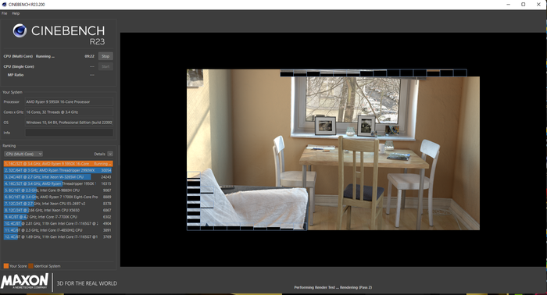
Task: Click the Processor name field
Action: coord(69,101)
